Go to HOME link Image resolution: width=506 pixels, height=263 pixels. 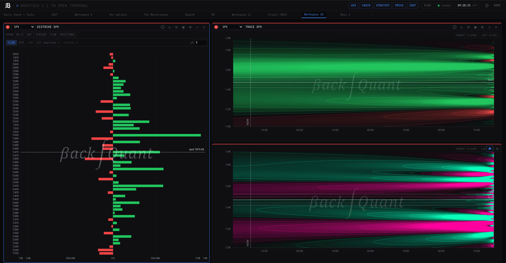497,6
